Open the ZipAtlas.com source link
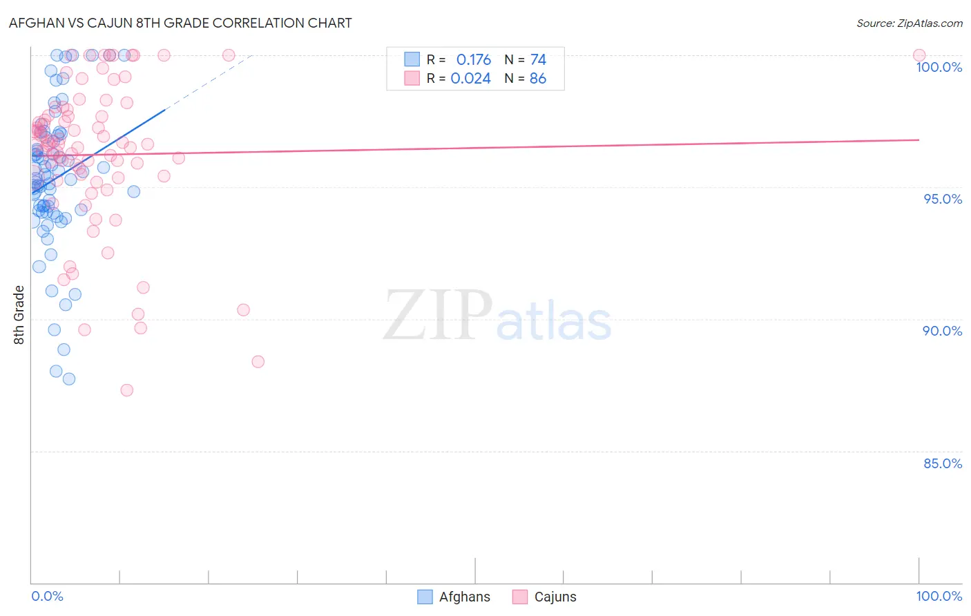This screenshot has width=971, height=616. (x=910, y=23)
